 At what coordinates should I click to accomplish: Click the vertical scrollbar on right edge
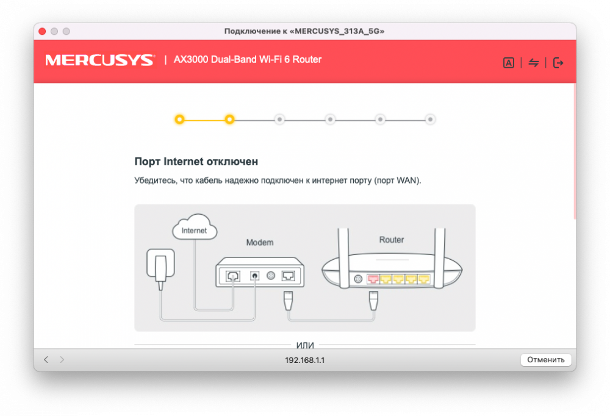coord(574,152)
